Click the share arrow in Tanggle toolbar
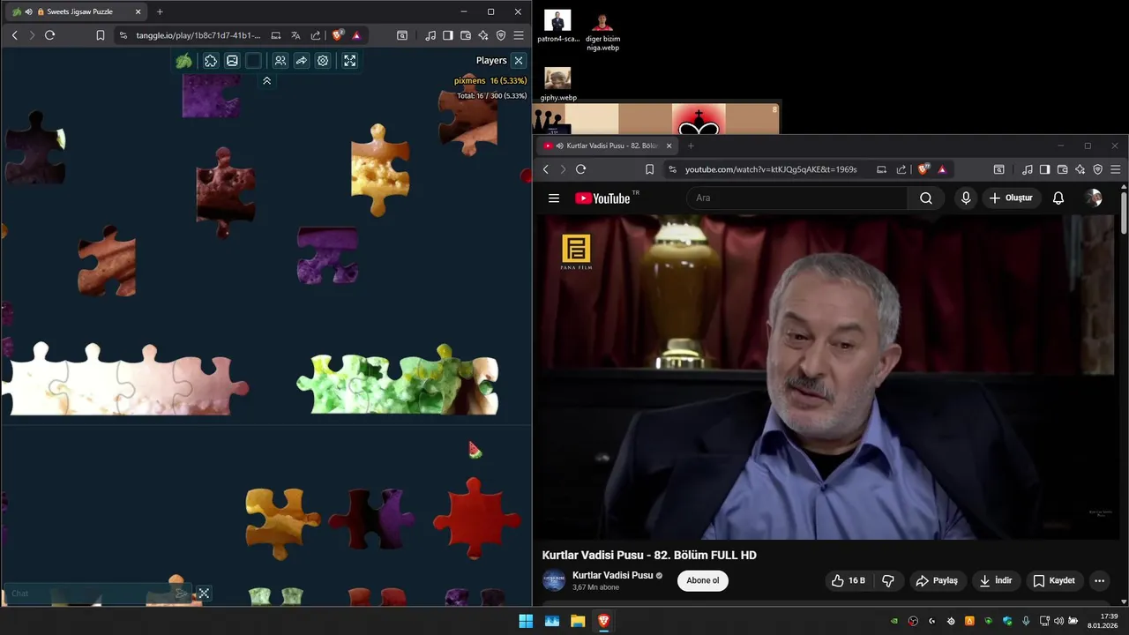The width and height of the screenshot is (1129, 635). pos(301,61)
